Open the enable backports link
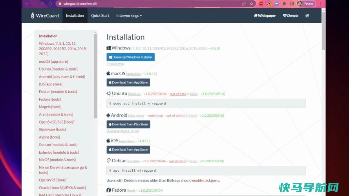 (206, 180)
